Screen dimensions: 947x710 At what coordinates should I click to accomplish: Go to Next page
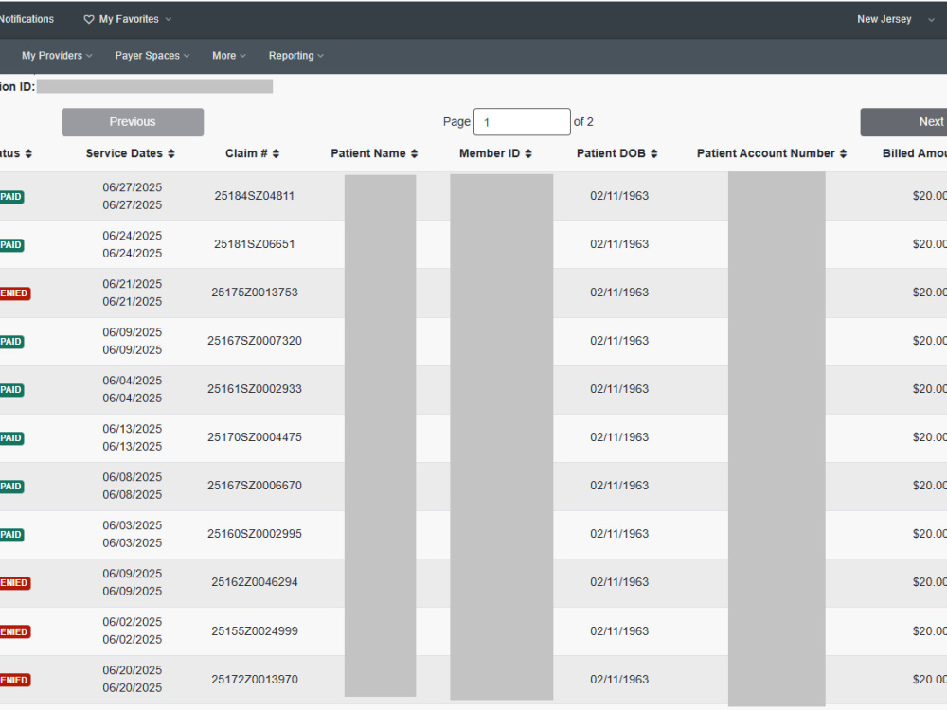tap(903, 122)
